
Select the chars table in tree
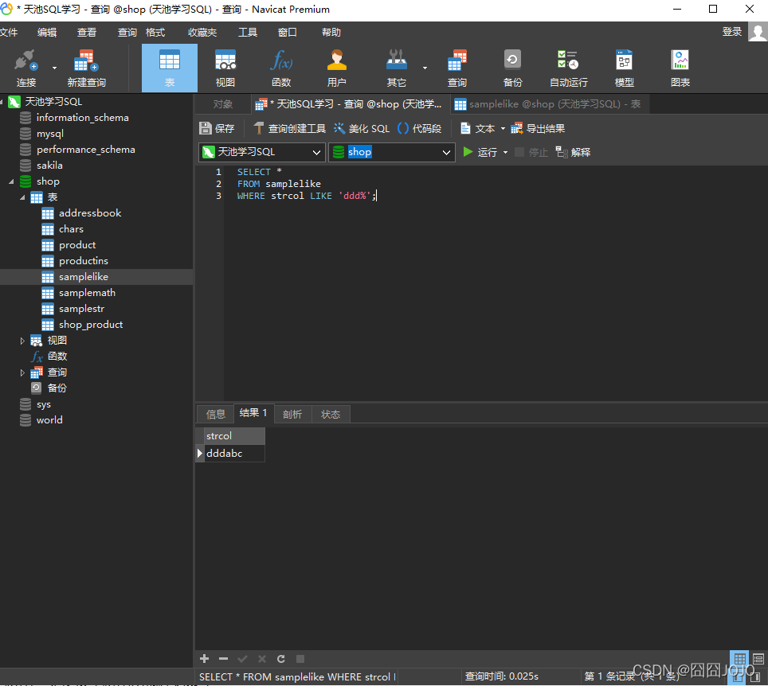(71, 229)
